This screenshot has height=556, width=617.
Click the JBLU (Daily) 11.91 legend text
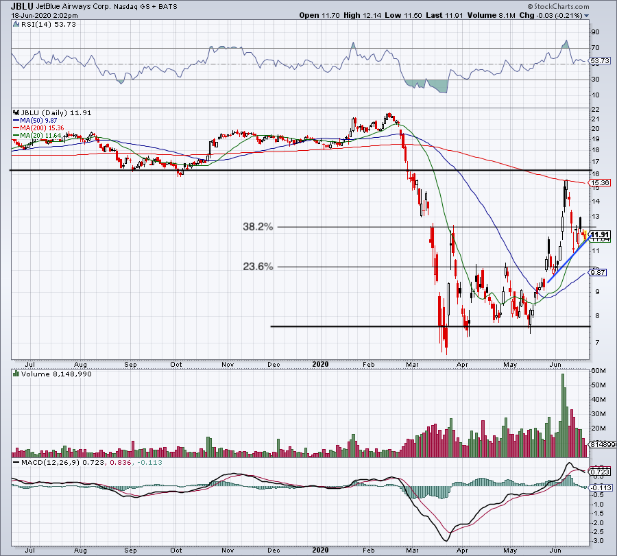tap(56, 112)
